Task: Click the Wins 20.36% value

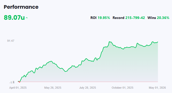Action: pyautogui.click(x=163, y=18)
